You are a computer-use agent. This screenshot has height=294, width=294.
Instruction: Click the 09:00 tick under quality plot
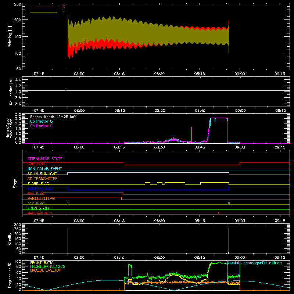point(240,258)
